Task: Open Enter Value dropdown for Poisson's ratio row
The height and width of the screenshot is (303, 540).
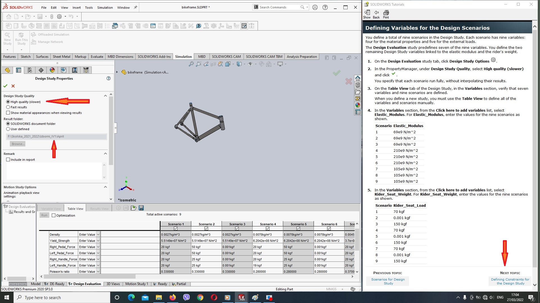Action: coord(98,272)
